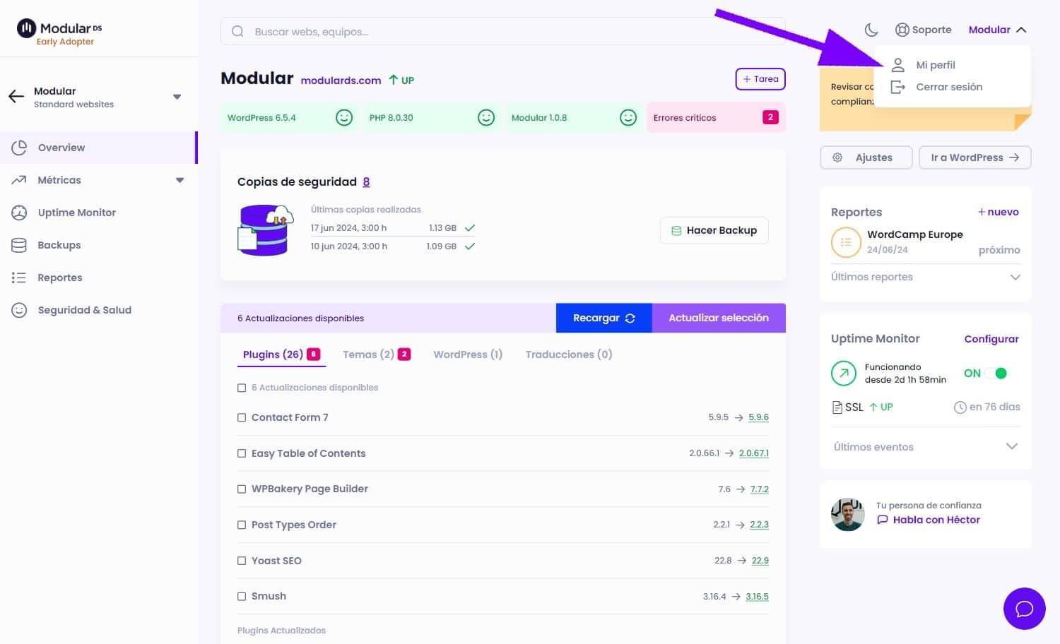Click the Reportes list sidebar icon

(19, 278)
